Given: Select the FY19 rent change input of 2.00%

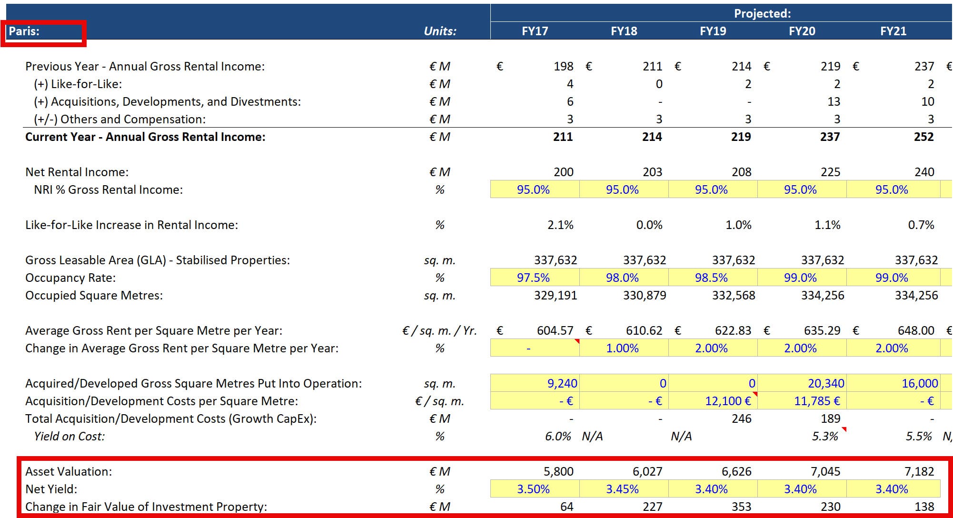Looking at the screenshot, I should pyautogui.click(x=712, y=348).
